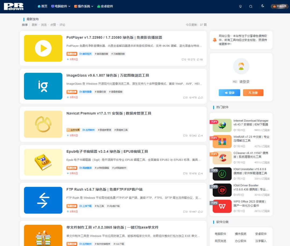Go to 首页 home menu item

[x=42, y=6]
